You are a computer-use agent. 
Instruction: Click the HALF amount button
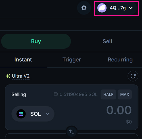[108, 94]
